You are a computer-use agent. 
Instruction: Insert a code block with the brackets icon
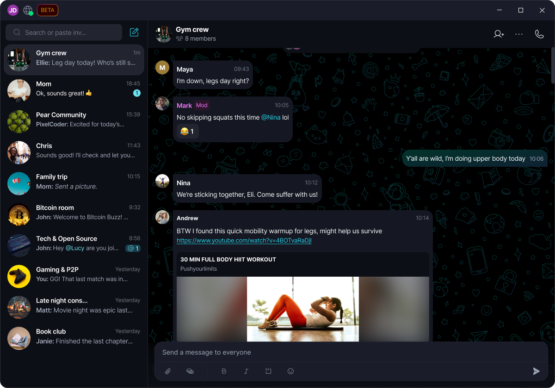268,371
